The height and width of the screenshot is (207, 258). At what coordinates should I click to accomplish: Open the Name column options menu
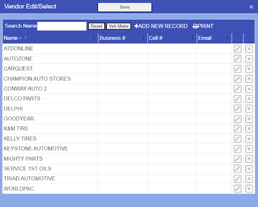[94, 38]
